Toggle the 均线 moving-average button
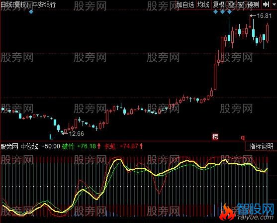 click(203, 4)
